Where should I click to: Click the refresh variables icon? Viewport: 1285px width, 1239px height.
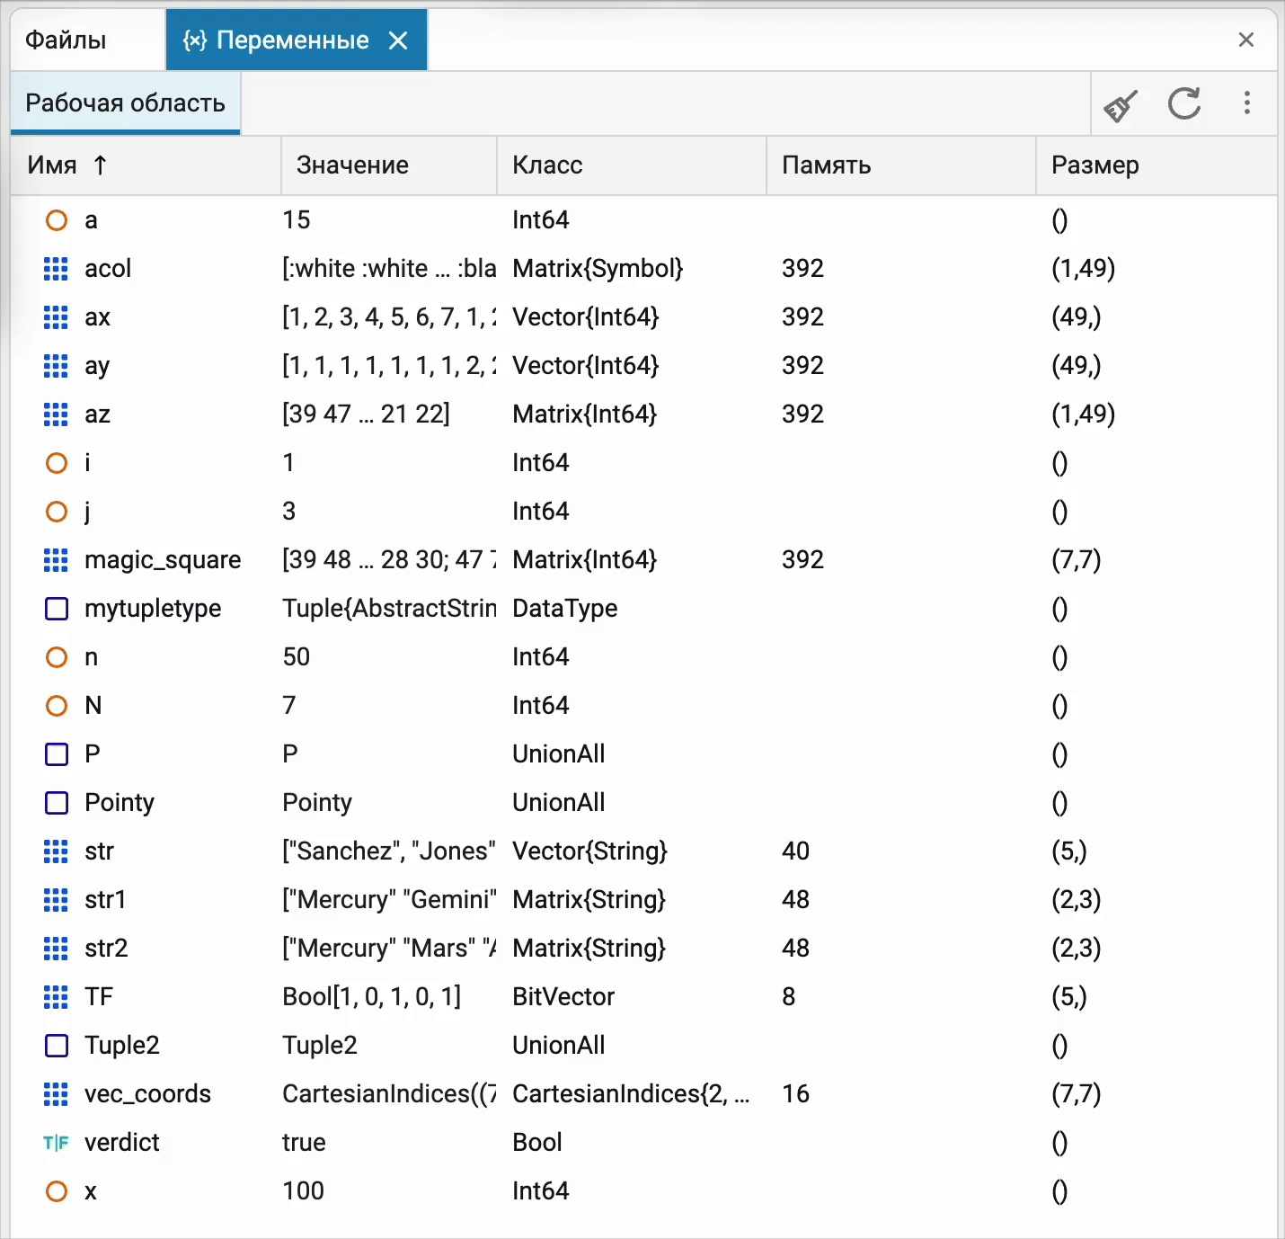tap(1184, 103)
